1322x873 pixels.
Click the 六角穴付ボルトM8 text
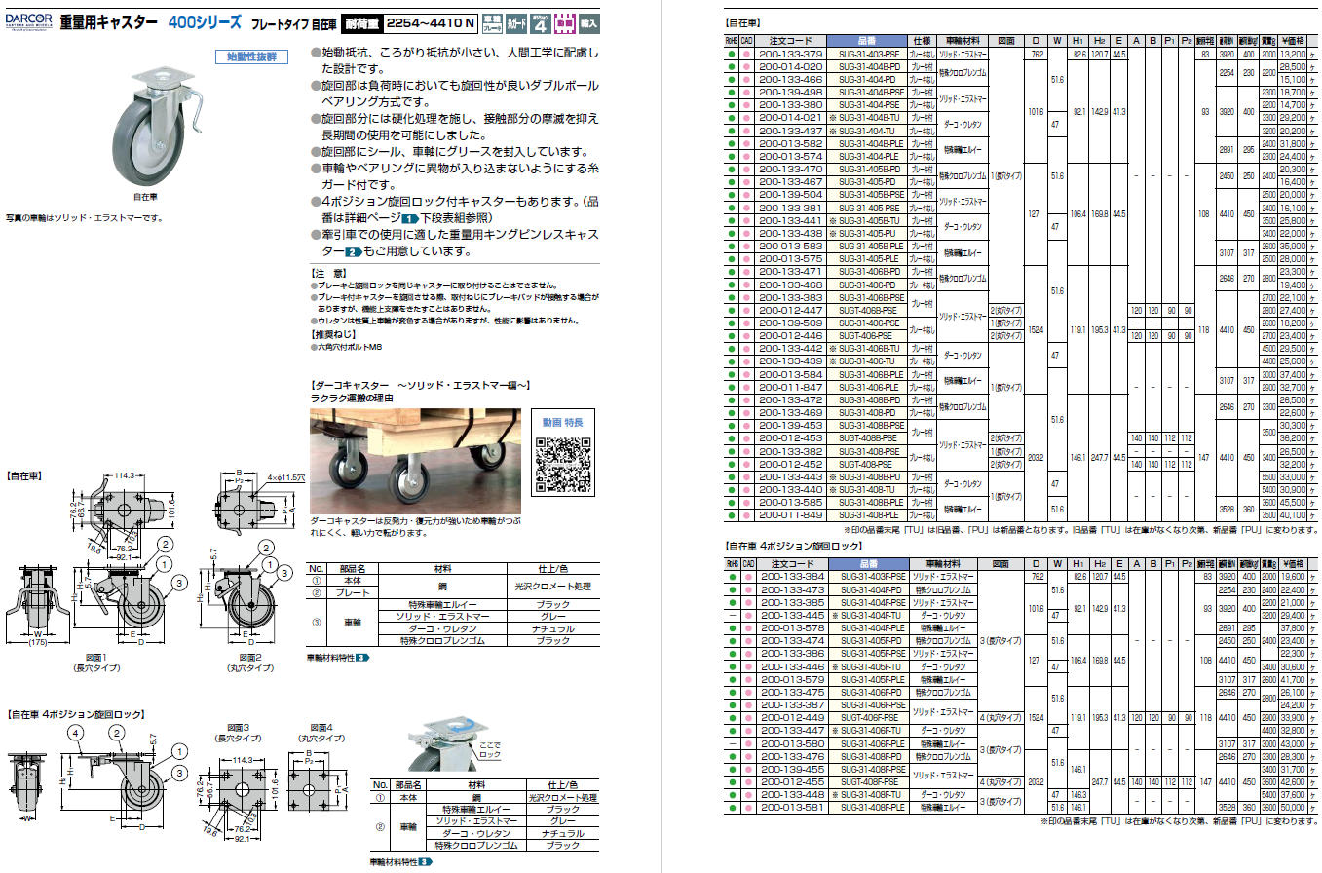click(x=348, y=346)
